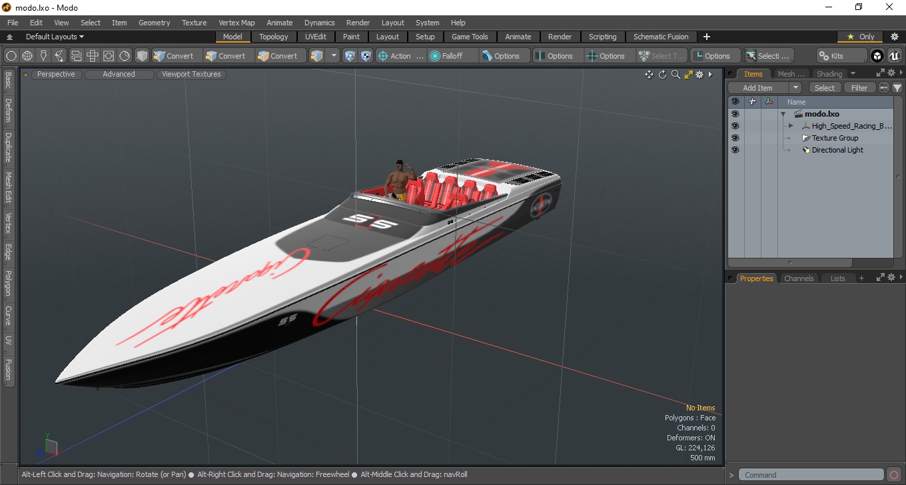906x485 pixels.
Task: Open the blue cube mode dropdown arrow
Action: 334,56
